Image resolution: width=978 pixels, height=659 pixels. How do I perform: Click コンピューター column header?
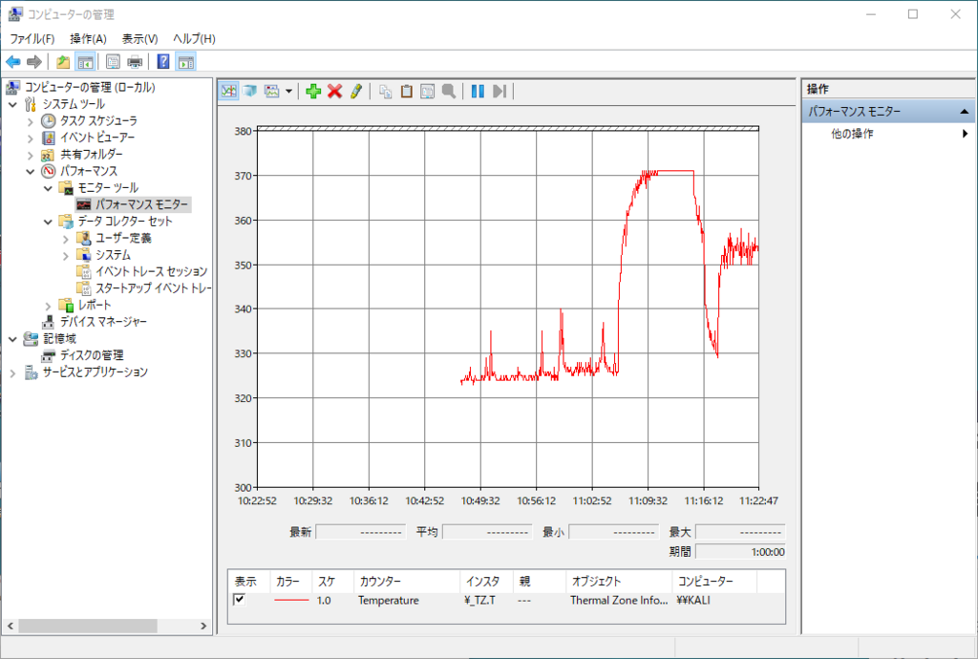[714, 581]
